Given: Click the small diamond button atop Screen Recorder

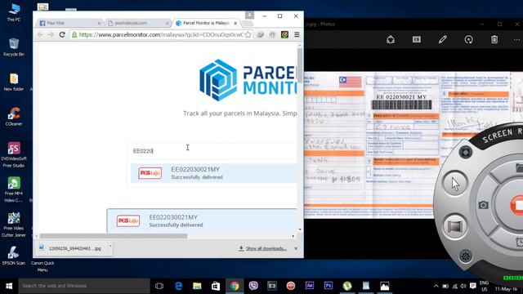Looking at the screenshot, I should point(465,153).
